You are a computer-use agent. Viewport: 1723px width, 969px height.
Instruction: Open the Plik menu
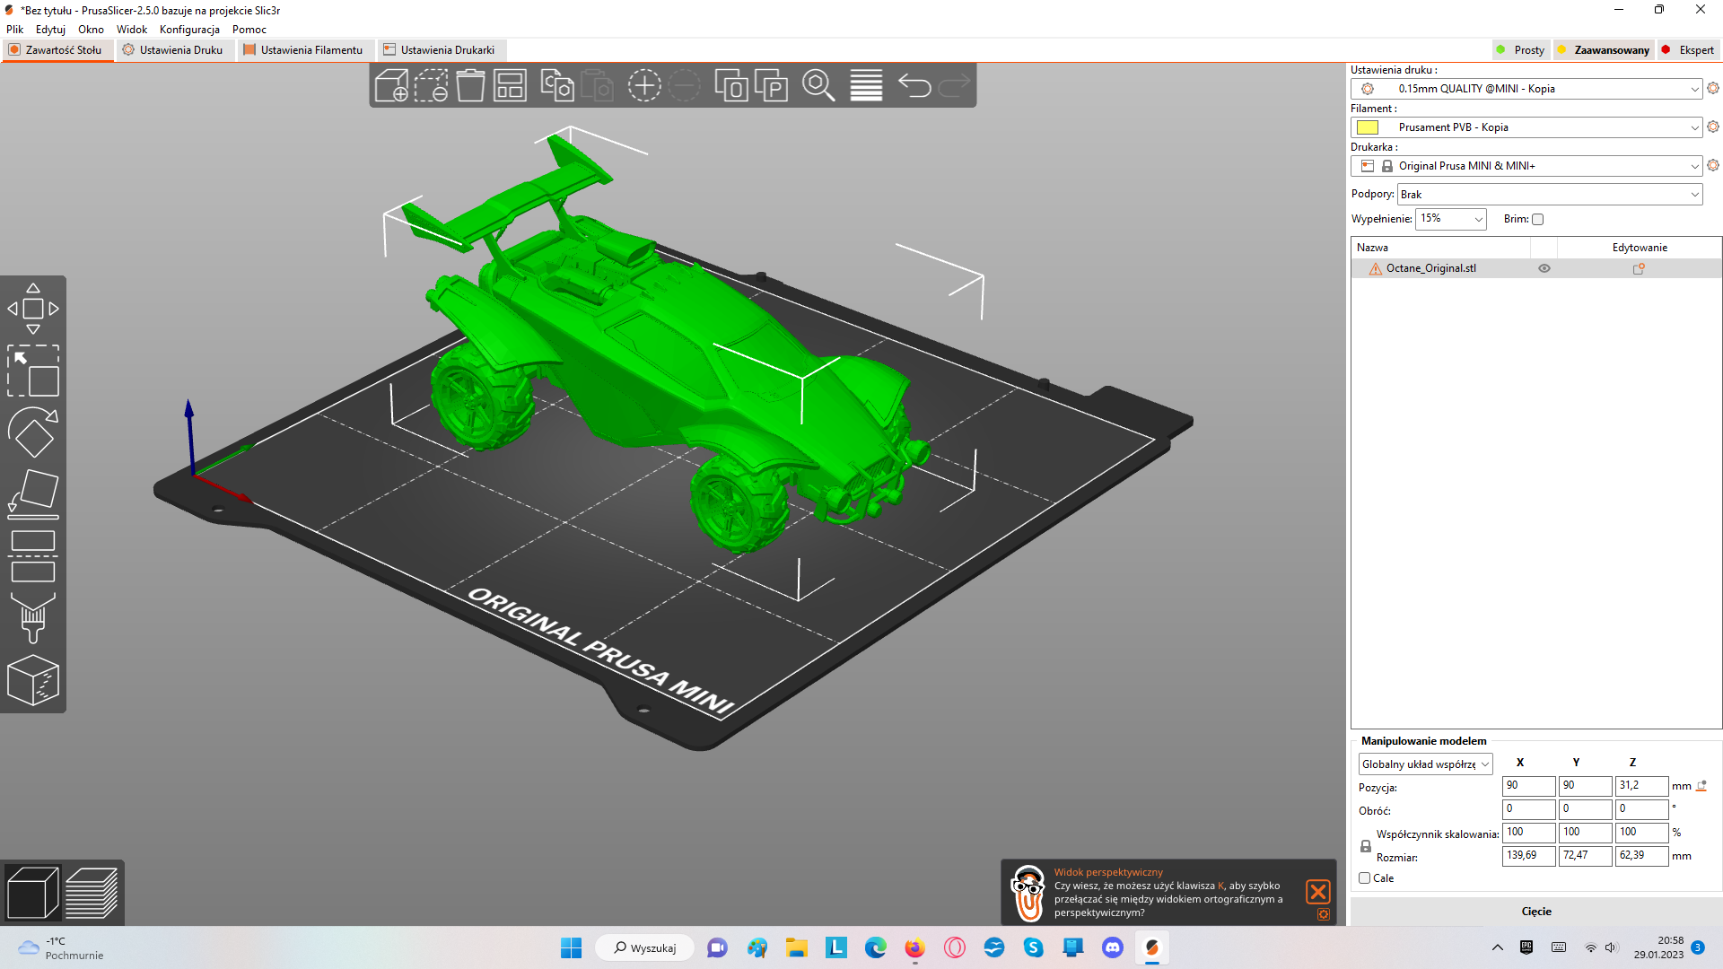tap(15, 30)
